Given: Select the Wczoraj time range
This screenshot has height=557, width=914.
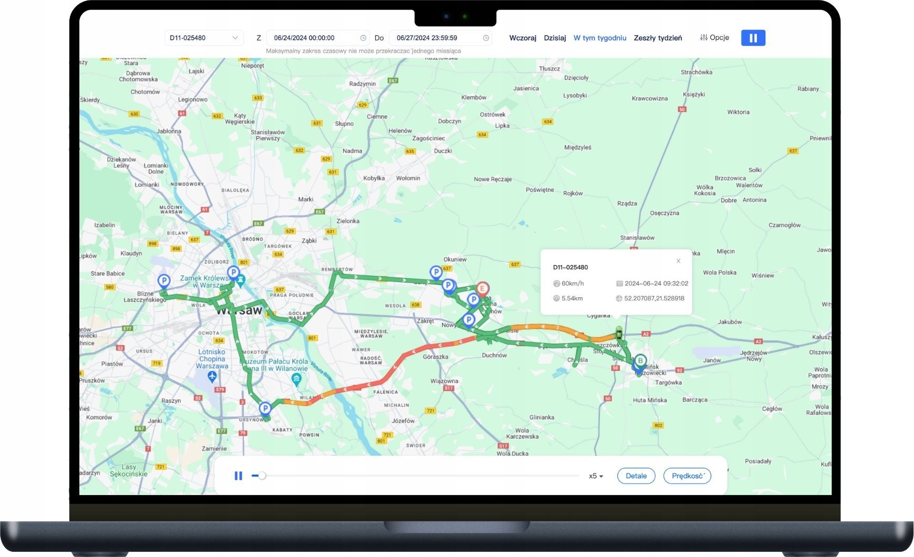Looking at the screenshot, I should pos(522,38).
